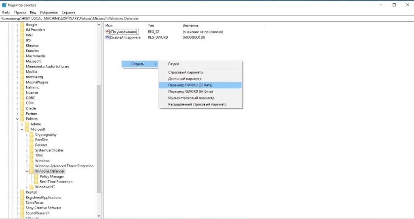This screenshot has height=219, width=414.
Task: Click the Nahimic folder icon
Action: pyautogui.click(x=23, y=87)
